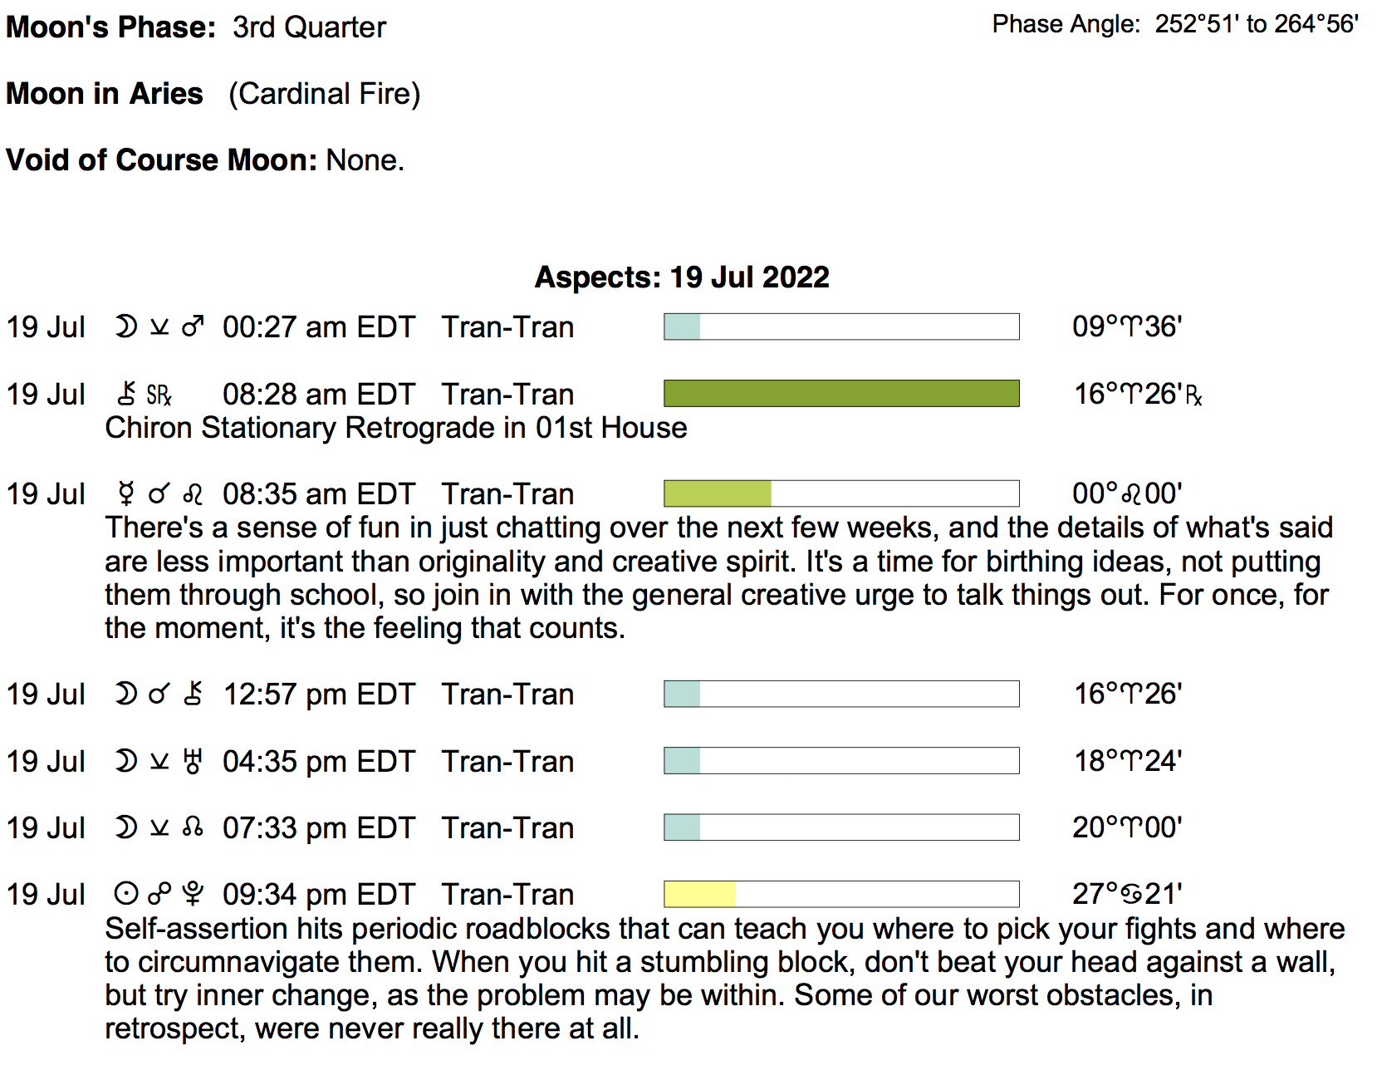The height and width of the screenshot is (1070, 1382).
Task: Click the "Void of Course Moon:" label
Action: 162,160
